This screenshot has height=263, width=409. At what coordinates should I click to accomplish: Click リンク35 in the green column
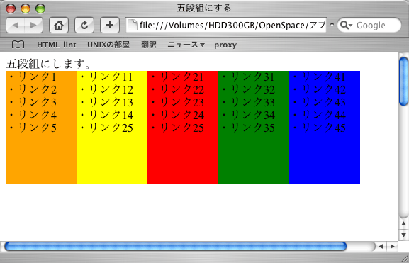click(253, 128)
